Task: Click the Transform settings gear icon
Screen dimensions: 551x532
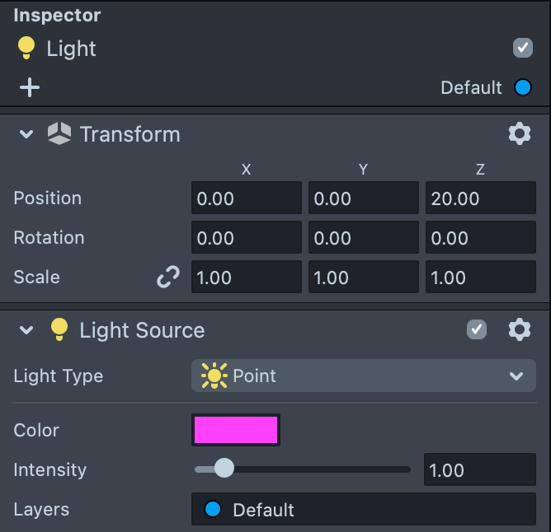Action: tap(519, 133)
